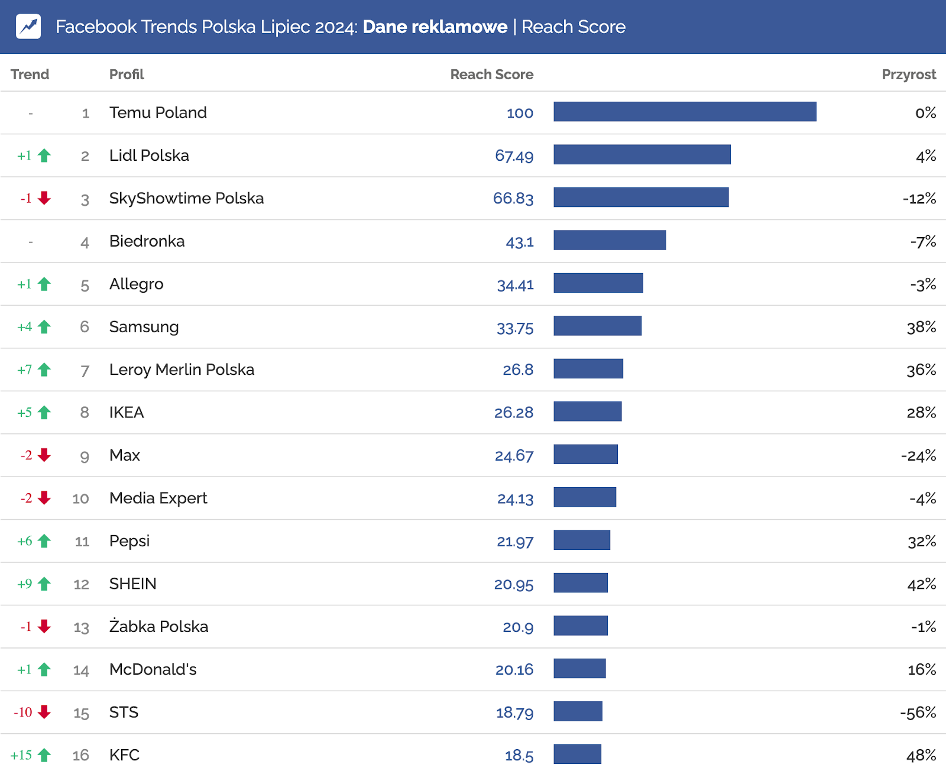Click the red down arrow in Max row
The image size is (946, 771).
tap(44, 455)
